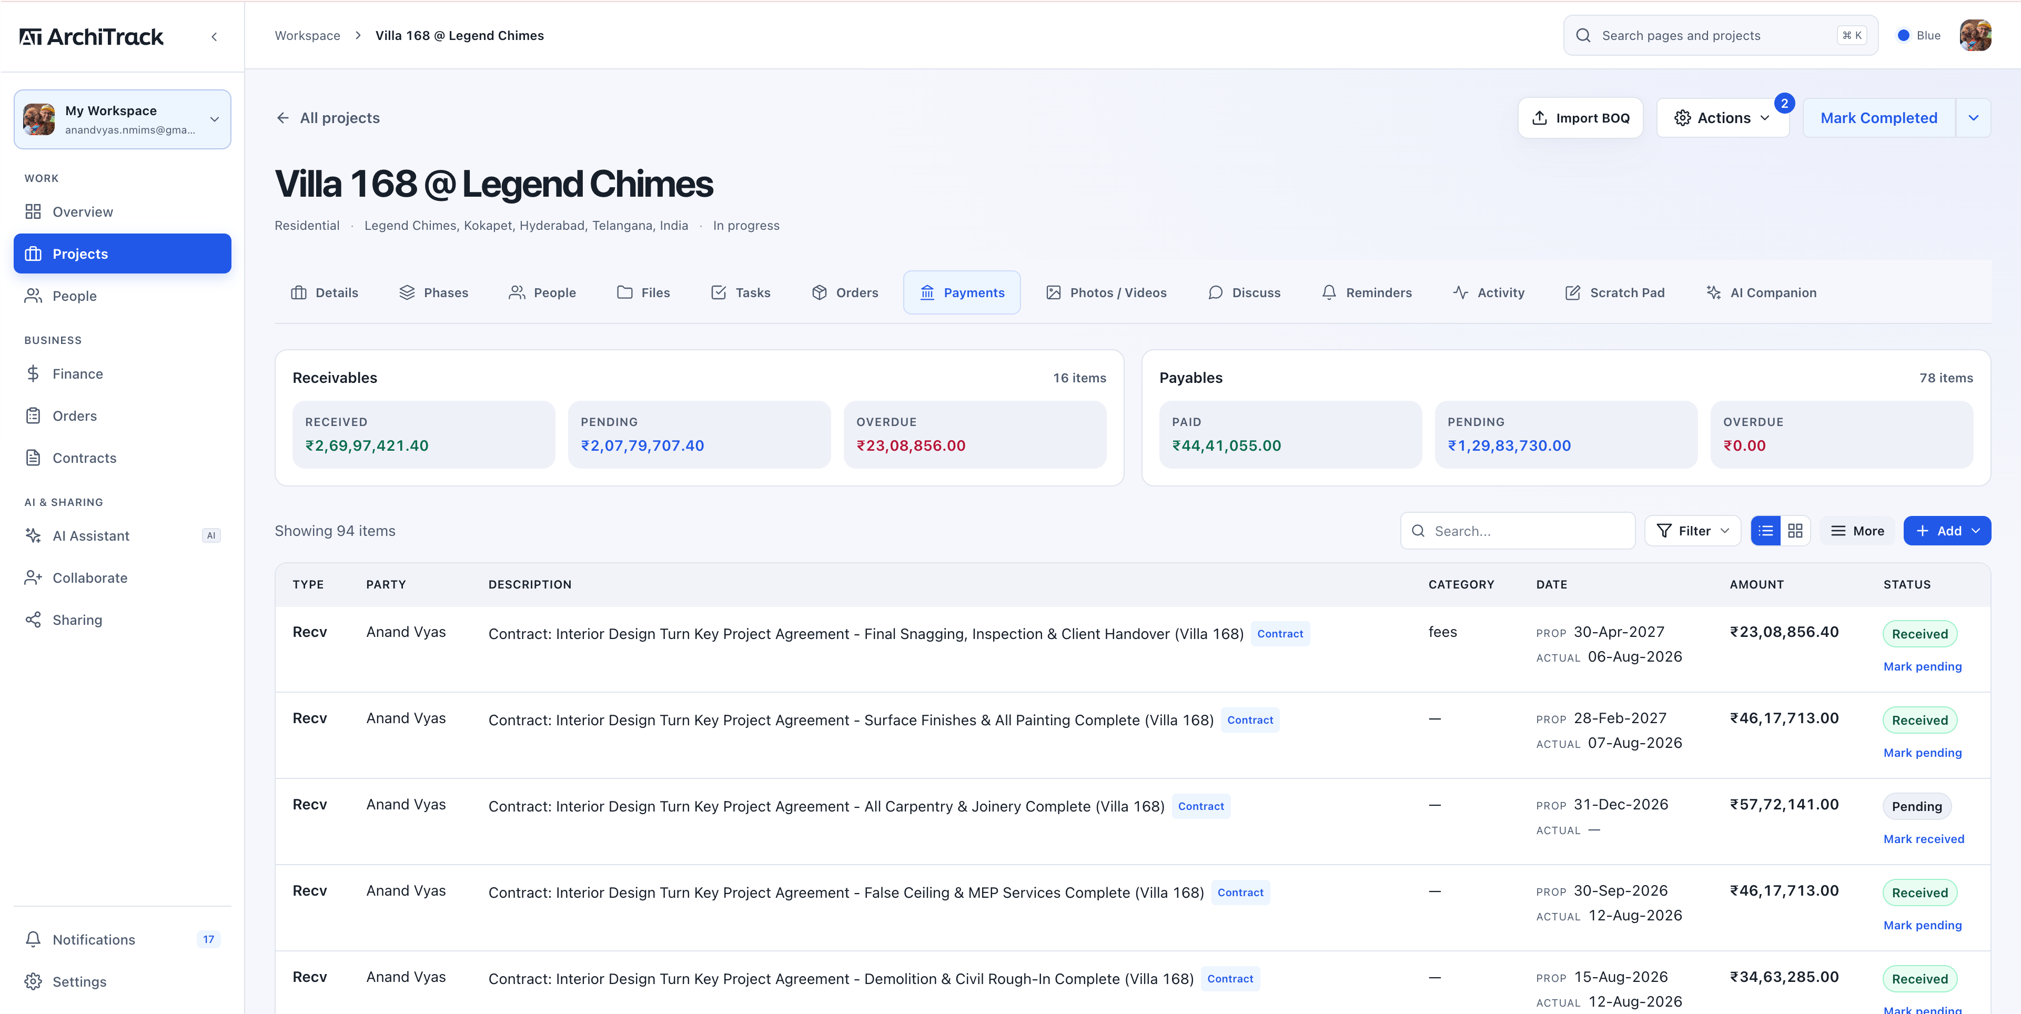Collapse the sidebar with the chevron icon
This screenshot has width=2021, height=1014.
pyautogui.click(x=214, y=37)
